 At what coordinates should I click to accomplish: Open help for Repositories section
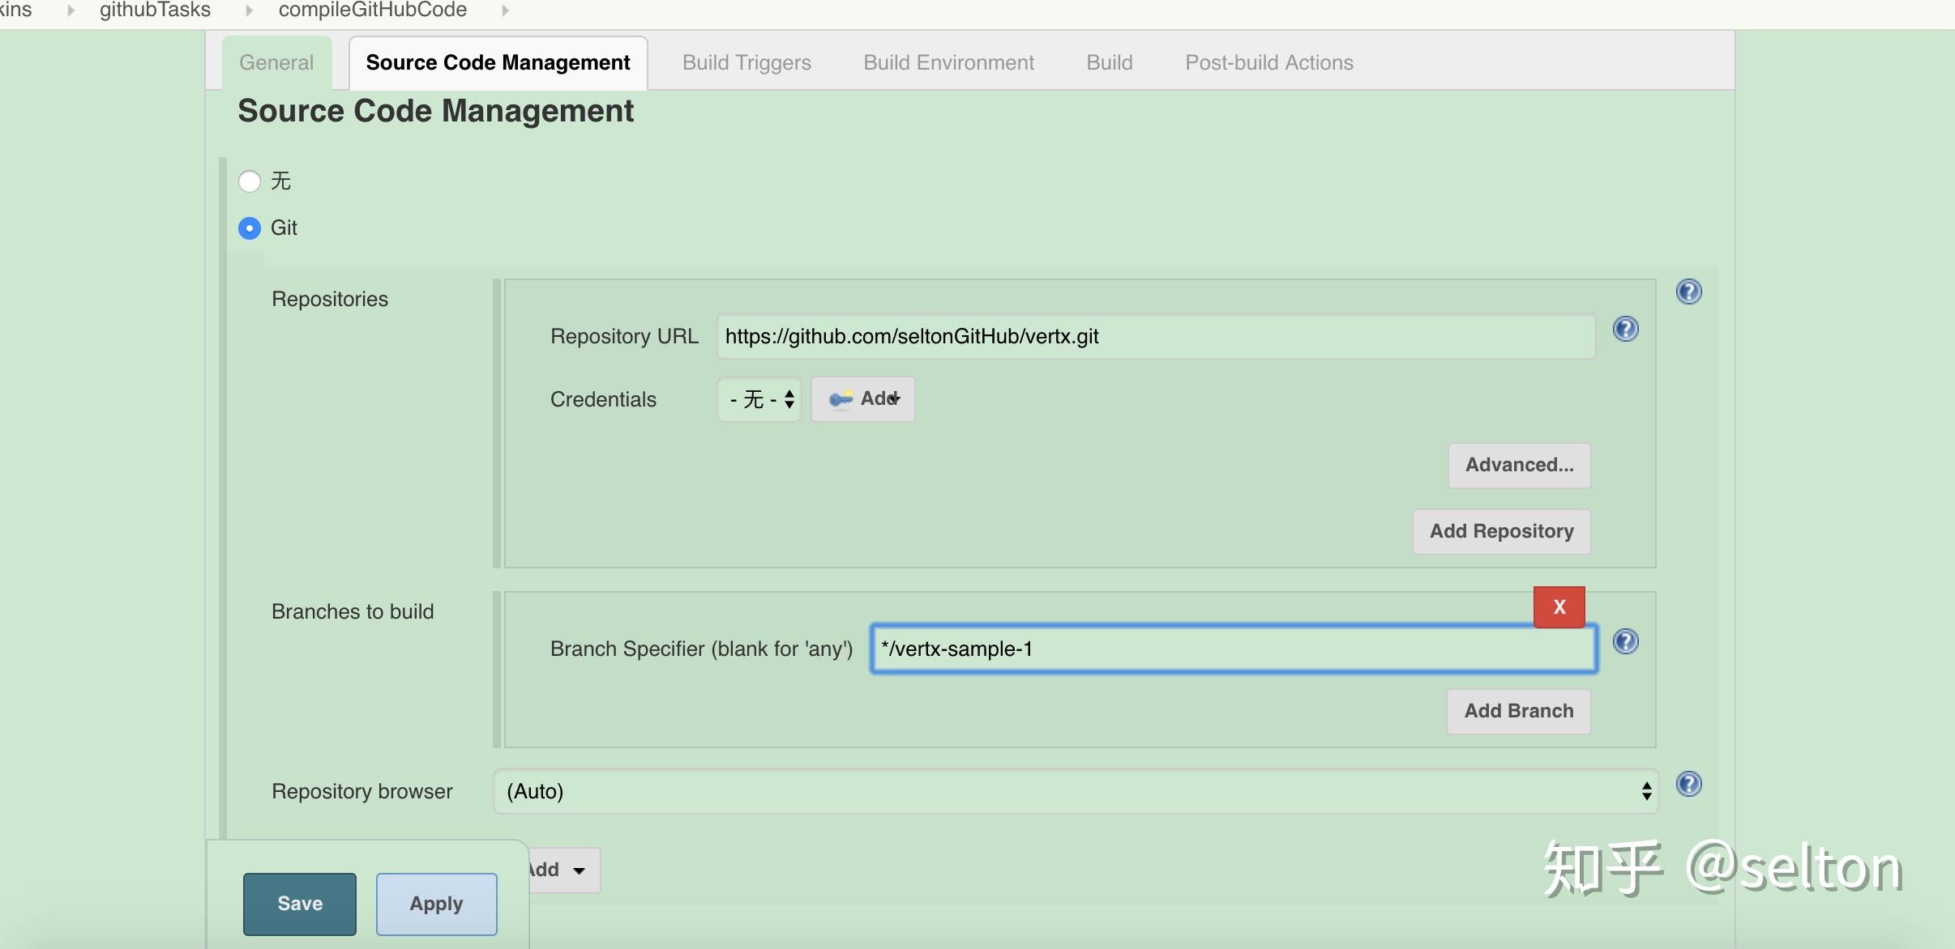[1688, 292]
